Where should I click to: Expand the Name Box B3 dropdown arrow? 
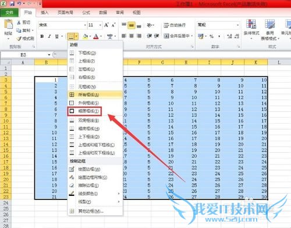[x=49, y=55]
